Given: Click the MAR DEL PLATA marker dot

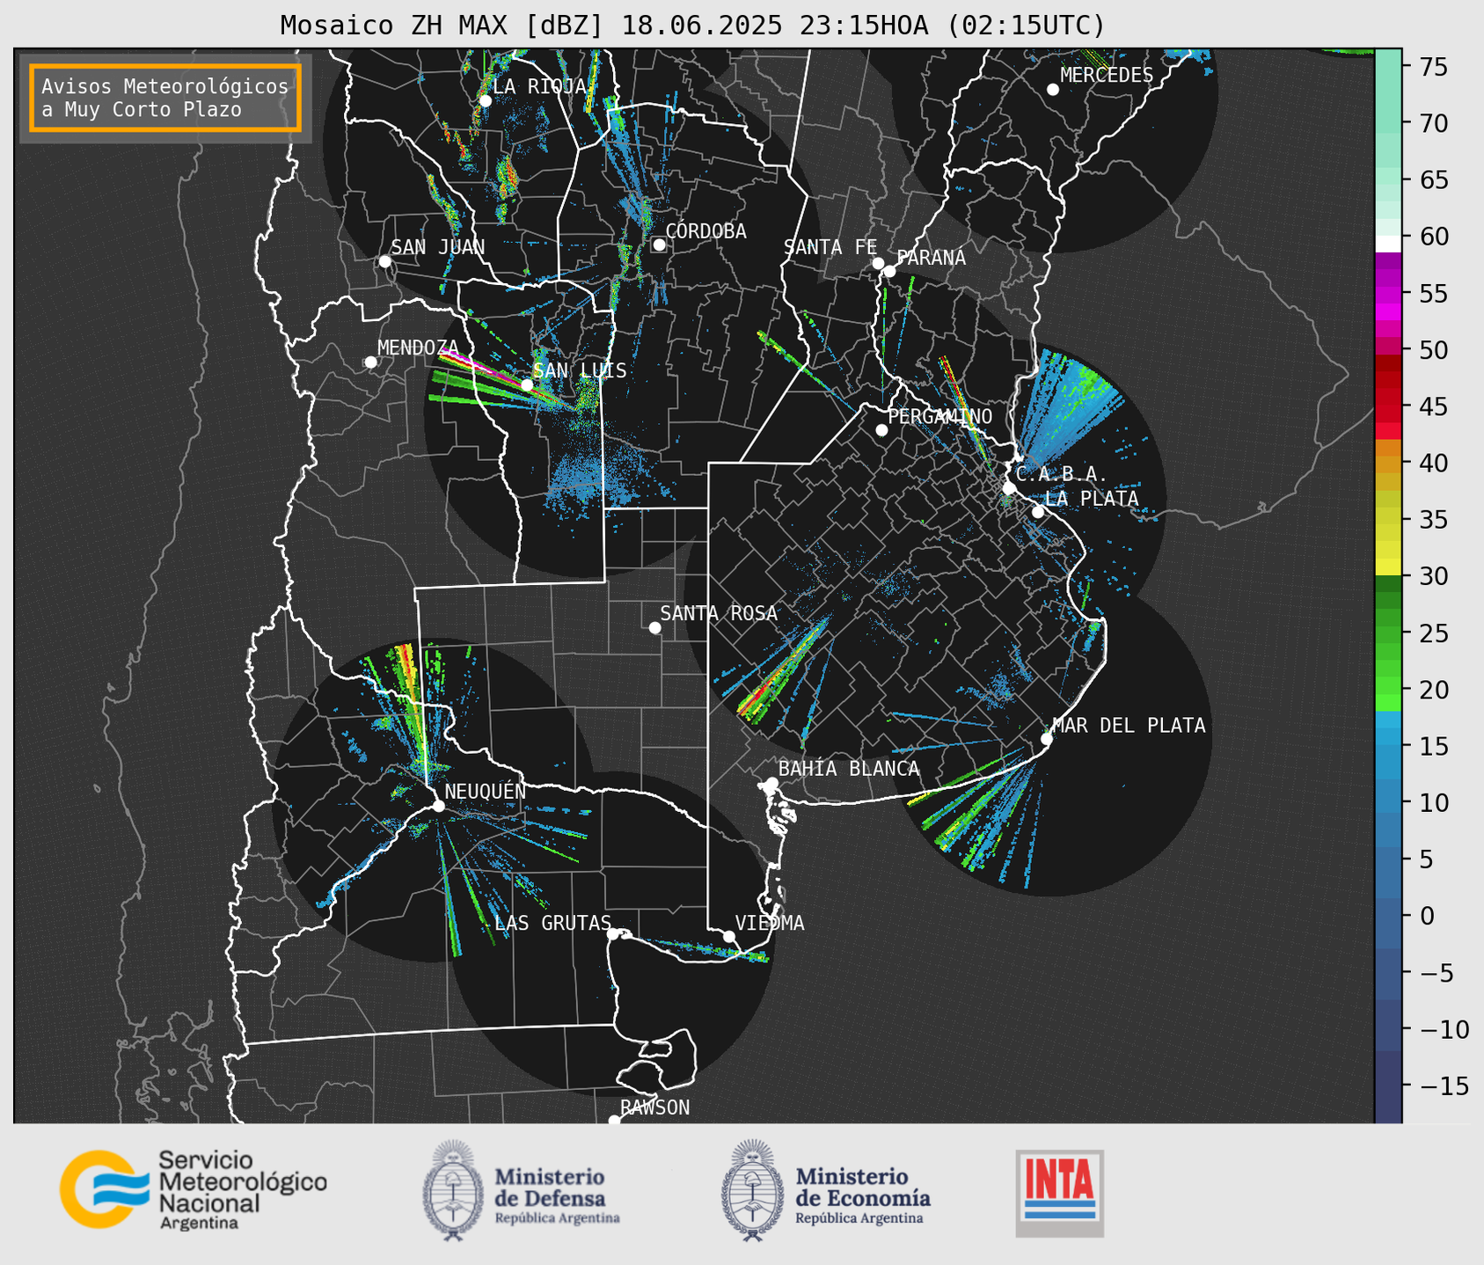Looking at the screenshot, I should tap(1047, 739).
